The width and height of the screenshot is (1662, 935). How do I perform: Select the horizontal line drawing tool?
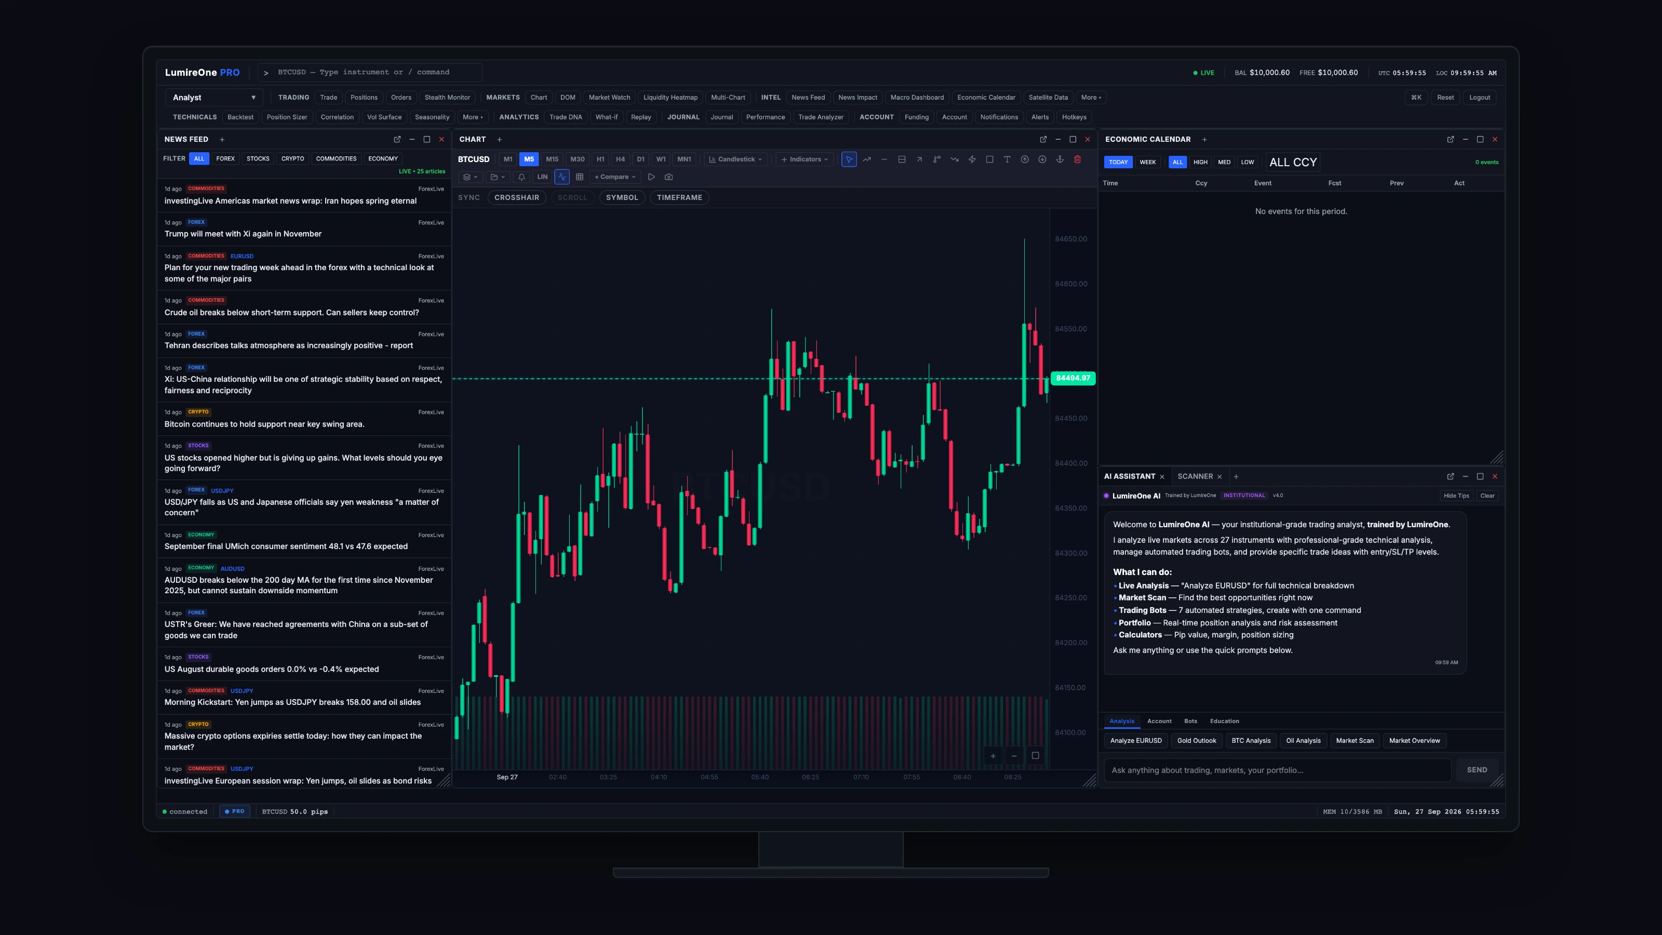[x=884, y=159]
